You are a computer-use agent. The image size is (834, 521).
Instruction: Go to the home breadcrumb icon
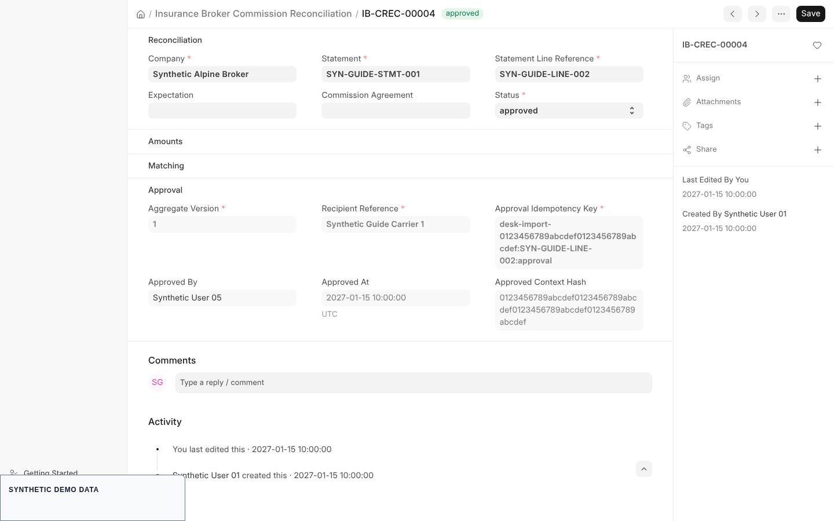click(x=141, y=14)
